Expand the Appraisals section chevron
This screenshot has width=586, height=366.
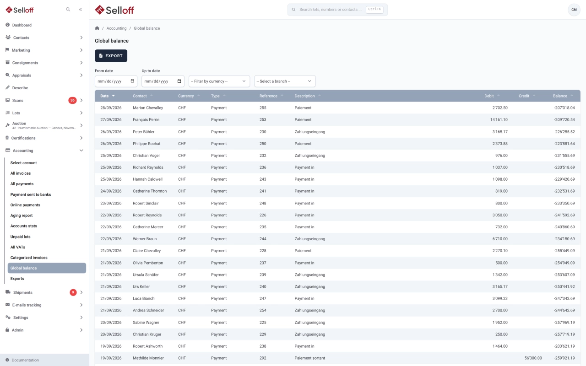[x=81, y=75]
